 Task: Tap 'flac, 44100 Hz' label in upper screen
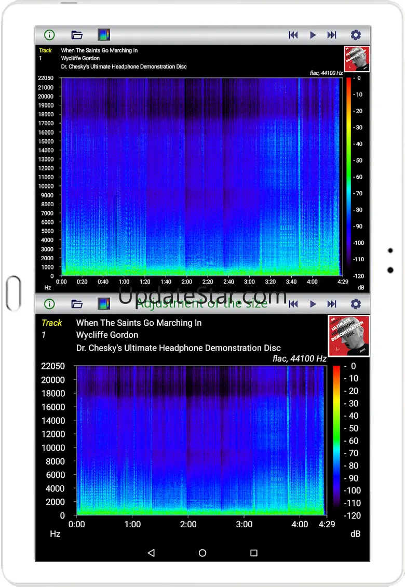click(x=326, y=73)
